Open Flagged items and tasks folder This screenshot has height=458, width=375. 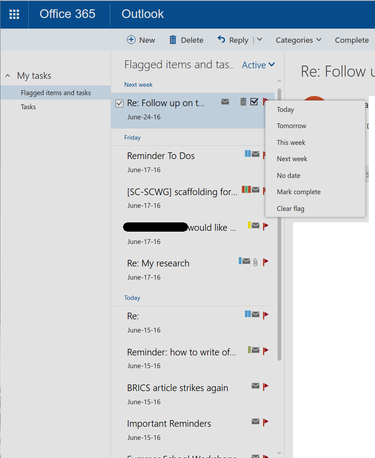[56, 92]
